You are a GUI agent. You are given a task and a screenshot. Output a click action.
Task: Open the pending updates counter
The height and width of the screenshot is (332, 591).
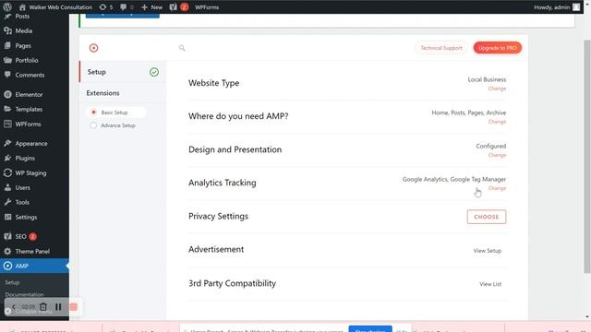106,7
